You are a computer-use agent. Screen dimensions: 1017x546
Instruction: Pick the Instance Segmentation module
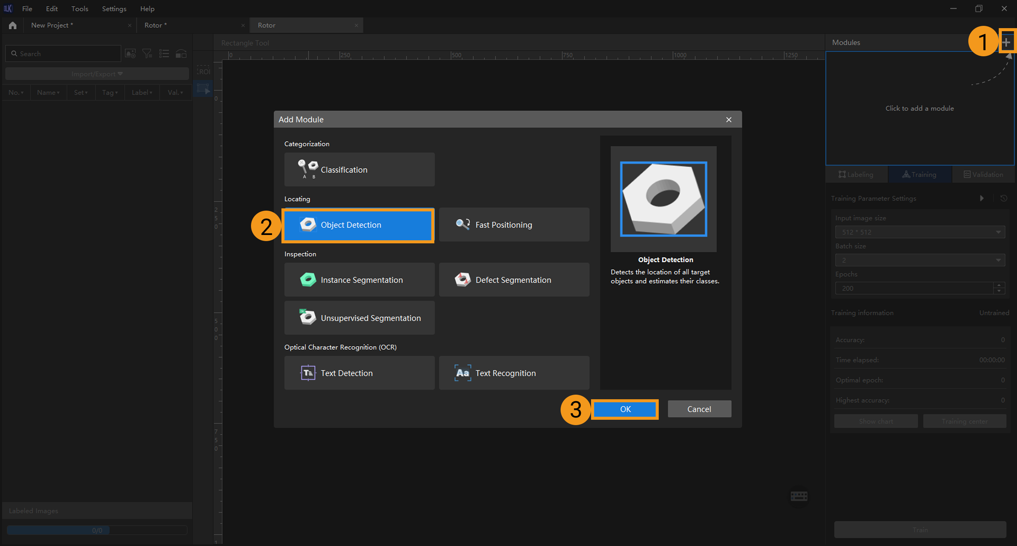[x=359, y=280]
